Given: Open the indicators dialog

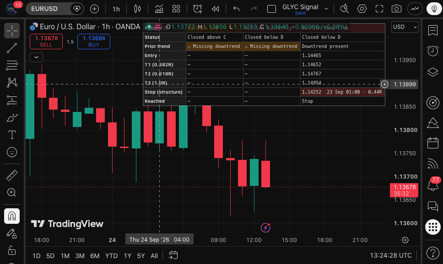Looking at the screenshot, I should coord(159,9).
